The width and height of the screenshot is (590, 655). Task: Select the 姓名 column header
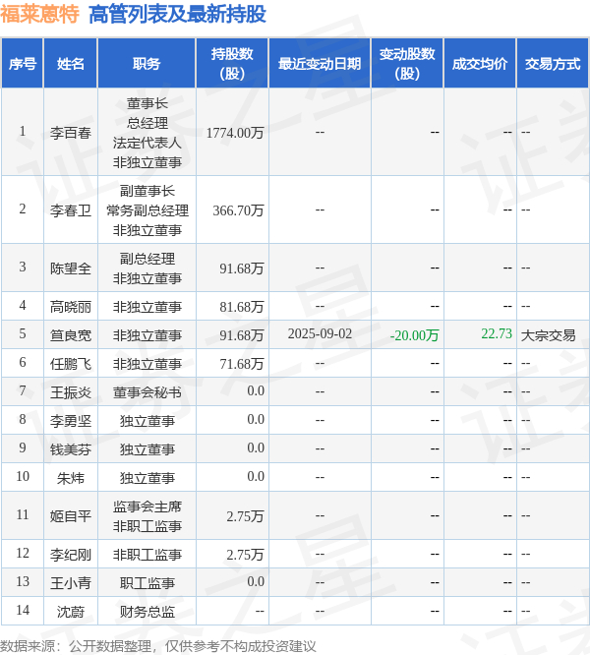click(71, 64)
